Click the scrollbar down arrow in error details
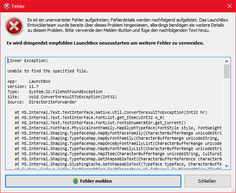Viewport: 236px width, 193px height. click(x=226, y=166)
